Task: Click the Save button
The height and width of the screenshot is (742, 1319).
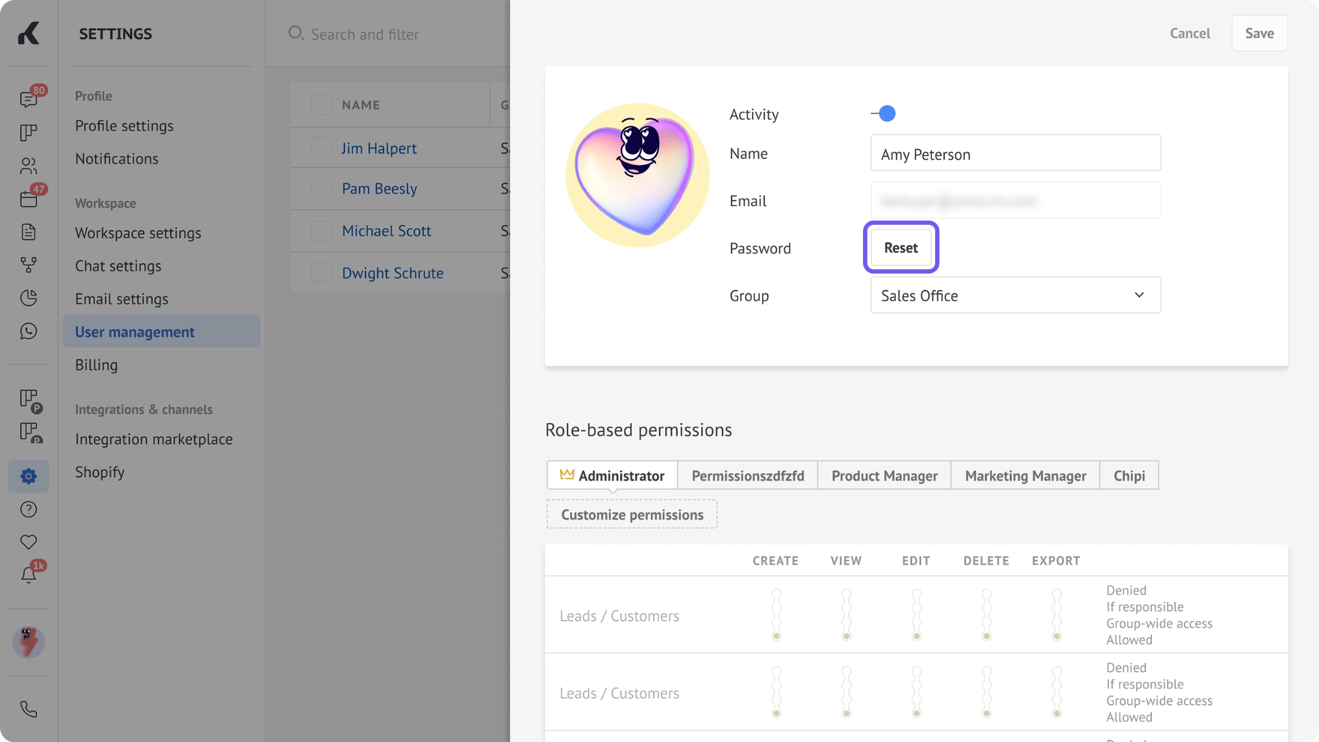Action: 1259,33
